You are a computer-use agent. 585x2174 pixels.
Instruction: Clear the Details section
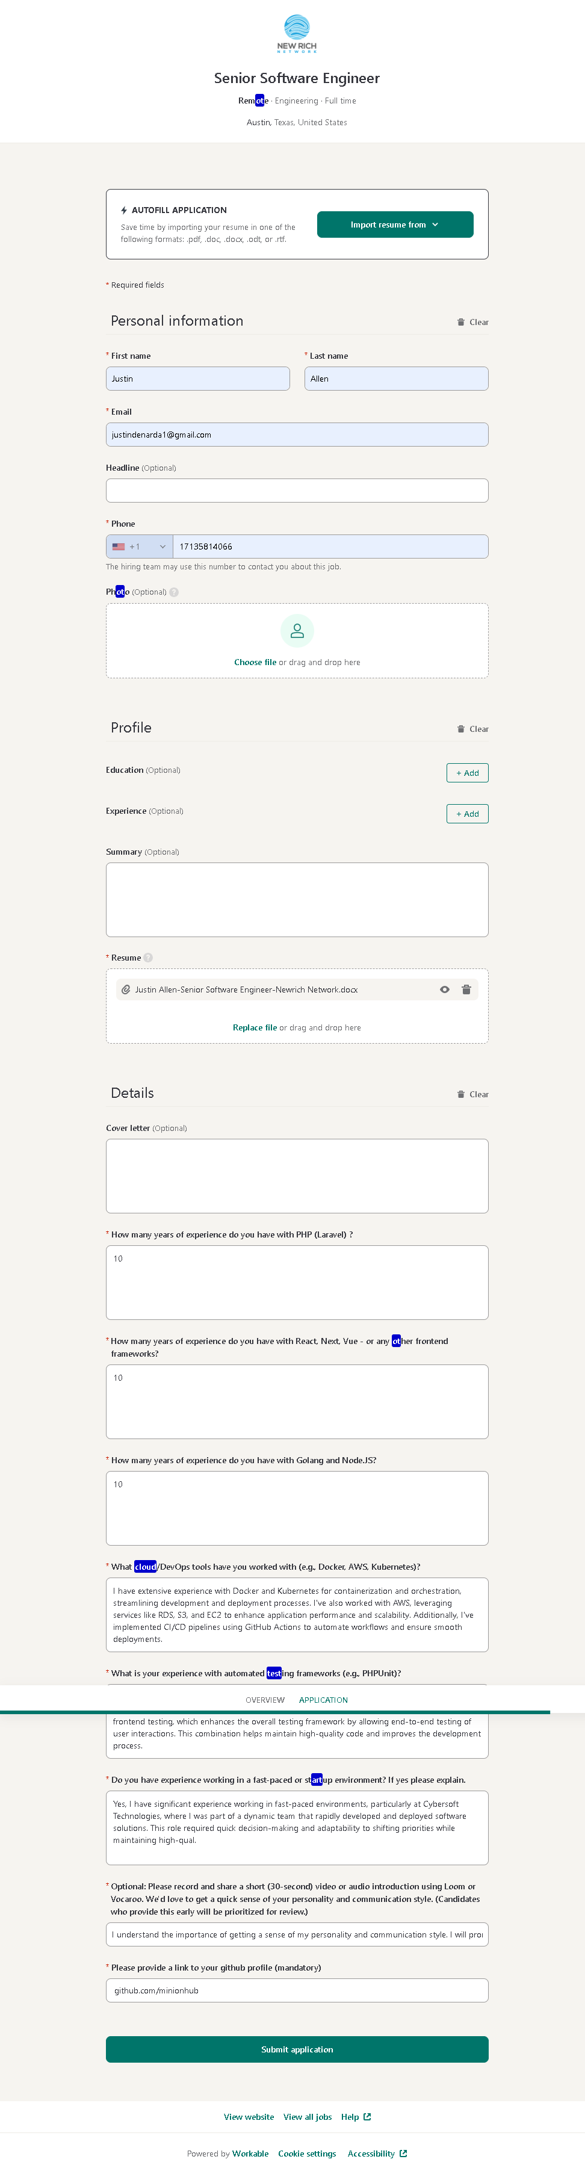(x=472, y=1094)
